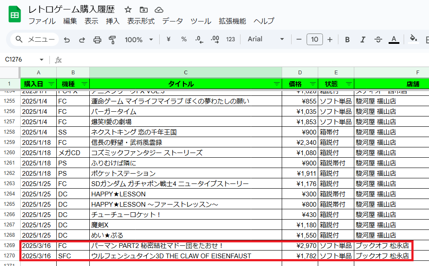Select cell バーガータイム
This screenshot has height=266, width=429.
click(x=186, y=112)
